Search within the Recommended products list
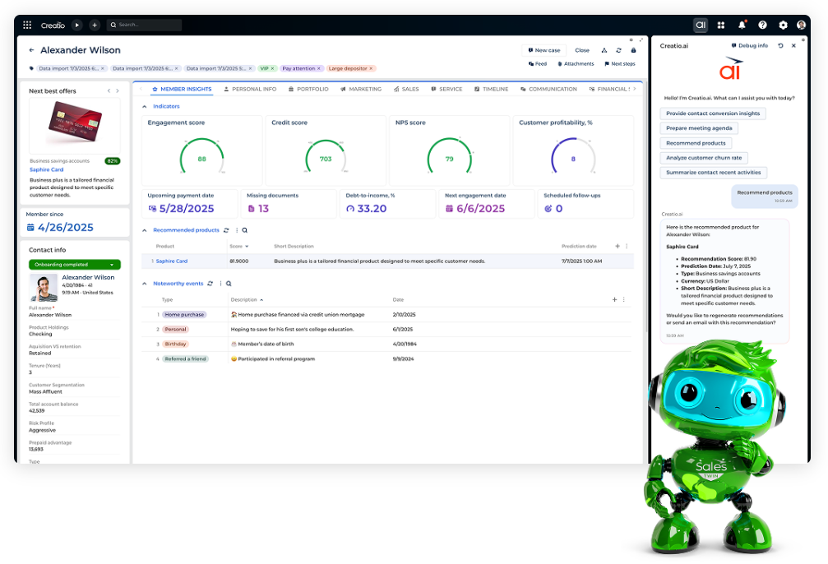Viewport: 828px width, 564px height. 244,232
